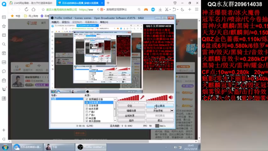Viewport: 268px width, 151px height.
Task: Expand the search engine dropdown arrow
Action: coord(104,10)
